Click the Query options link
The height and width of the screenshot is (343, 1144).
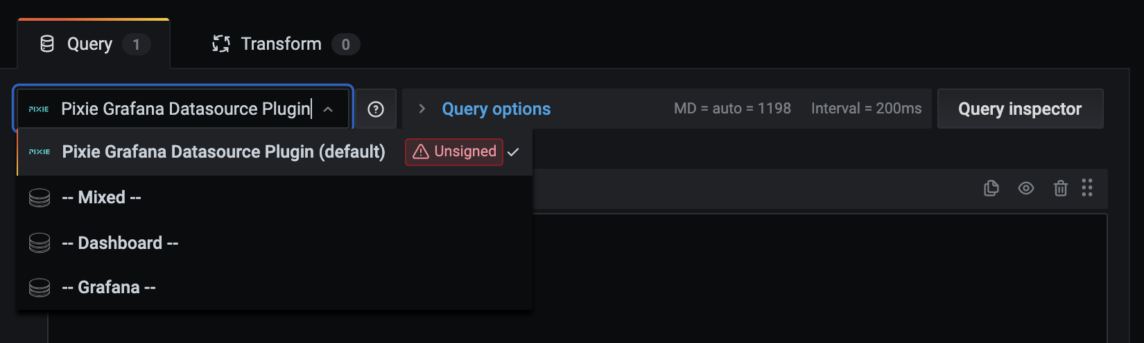pos(496,109)
